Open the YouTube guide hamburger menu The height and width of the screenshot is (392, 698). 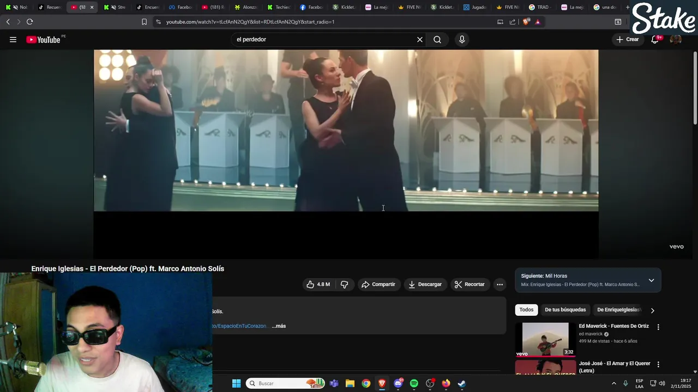(x=13, y=39)
